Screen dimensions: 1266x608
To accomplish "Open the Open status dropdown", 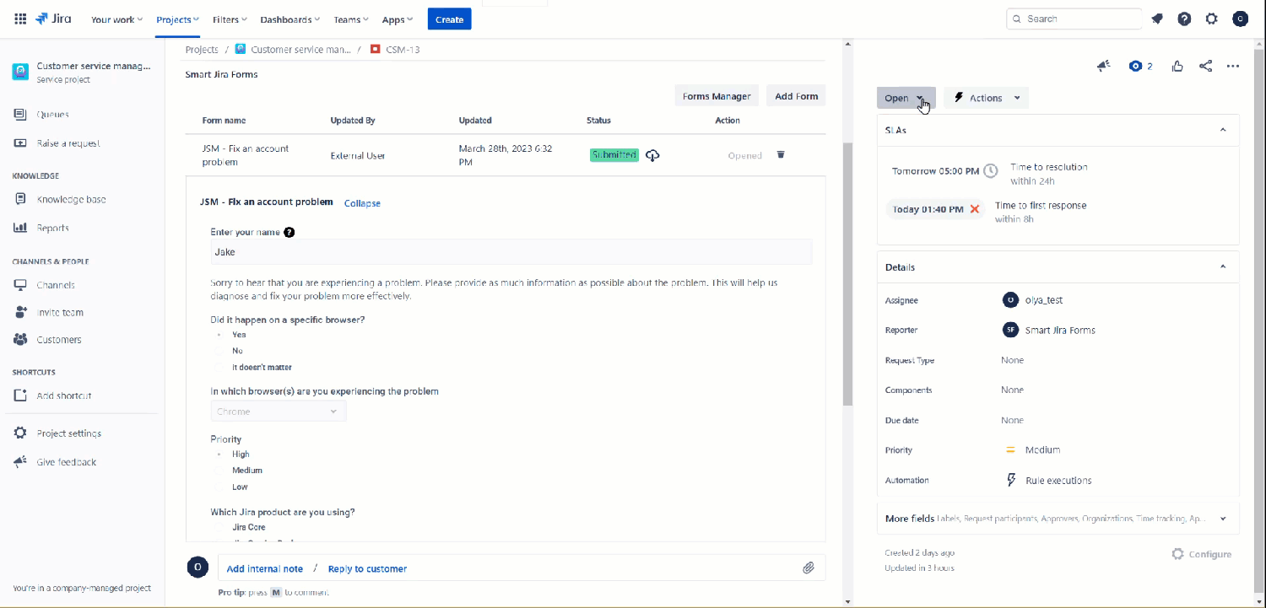I will coord(906,98).
